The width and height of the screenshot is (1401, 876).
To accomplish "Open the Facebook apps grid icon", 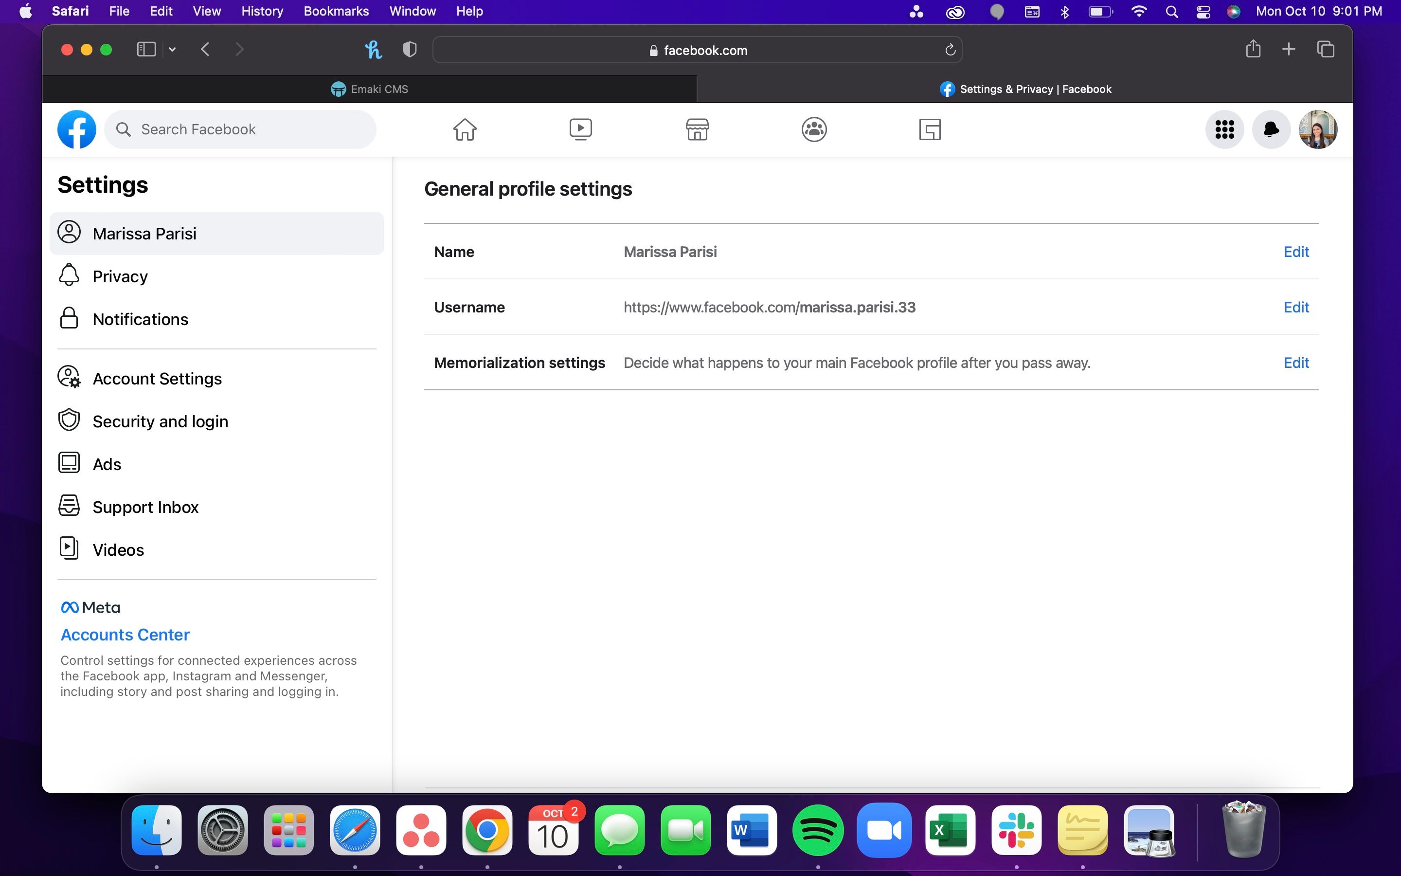I will [x=1224, y=129].
